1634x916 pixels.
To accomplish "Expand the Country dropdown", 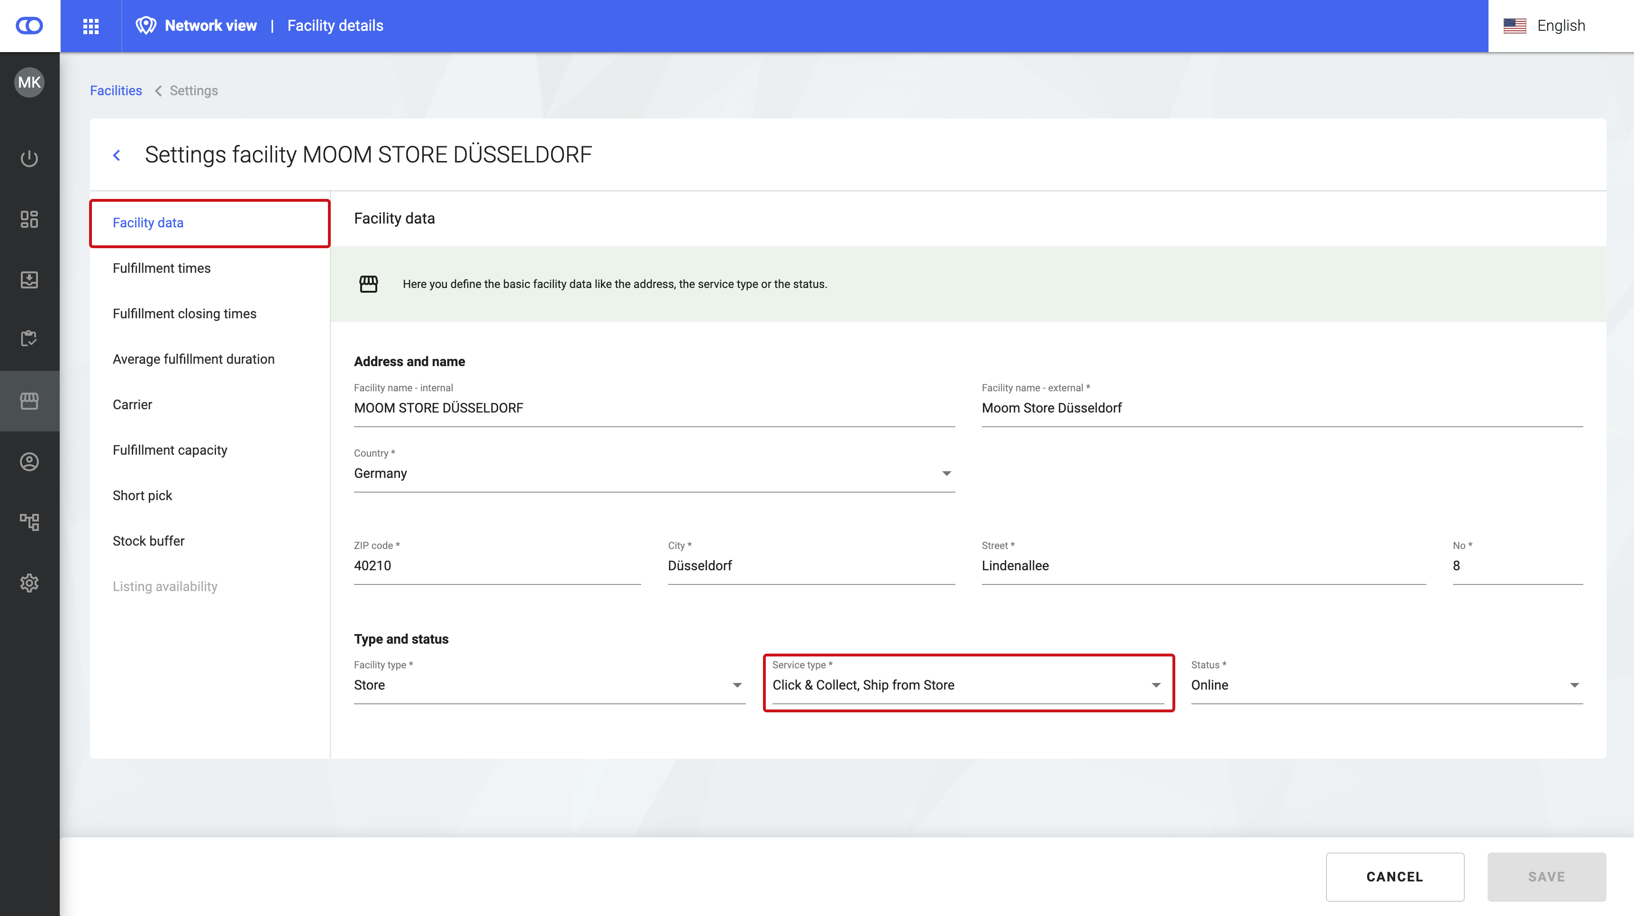I will tap(654, 474).
